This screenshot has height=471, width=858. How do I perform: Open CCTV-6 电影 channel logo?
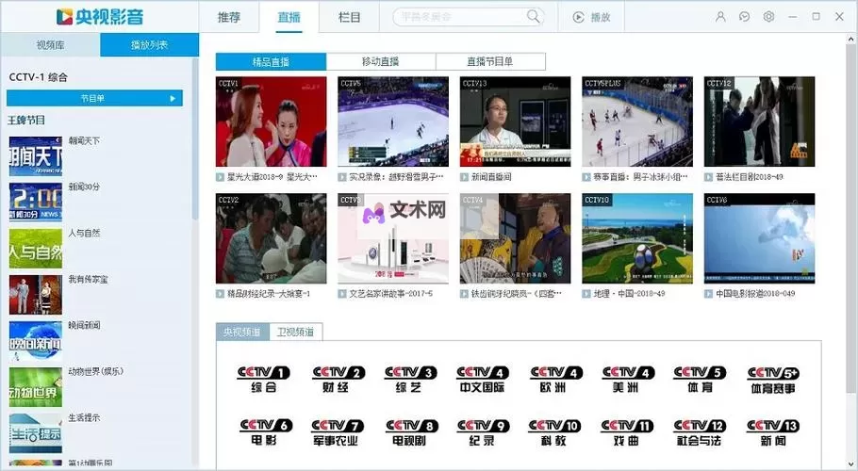click(266, 432)
